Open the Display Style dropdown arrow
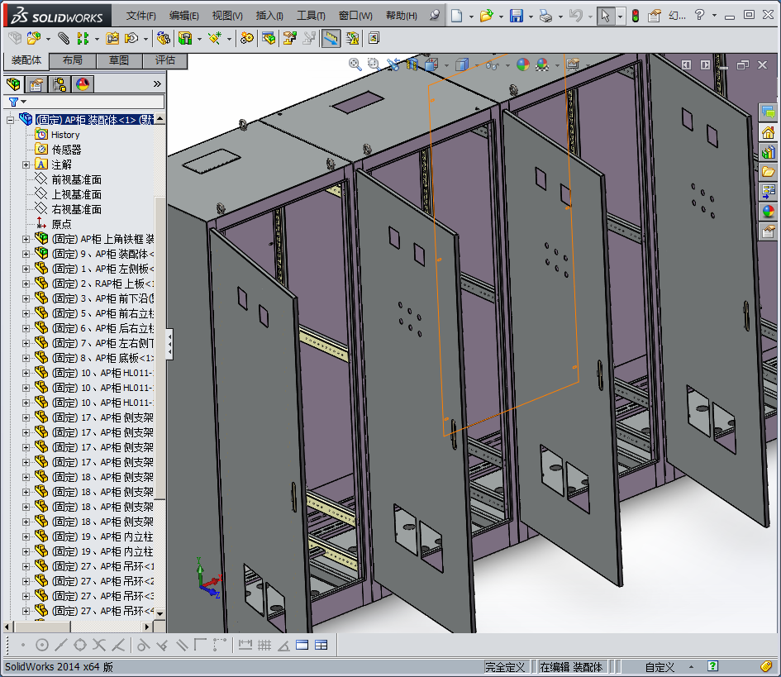 475,64
